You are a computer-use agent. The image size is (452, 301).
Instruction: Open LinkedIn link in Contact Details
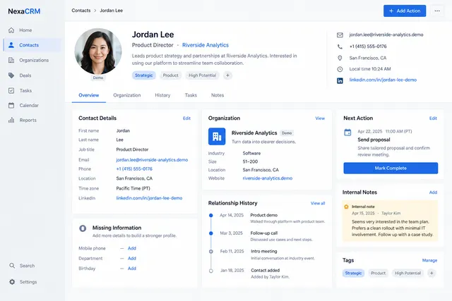tap(149, 198)
